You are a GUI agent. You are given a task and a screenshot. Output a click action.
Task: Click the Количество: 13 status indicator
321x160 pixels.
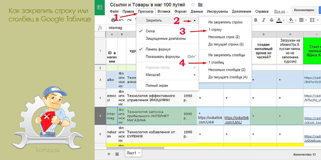pos(304,154)
